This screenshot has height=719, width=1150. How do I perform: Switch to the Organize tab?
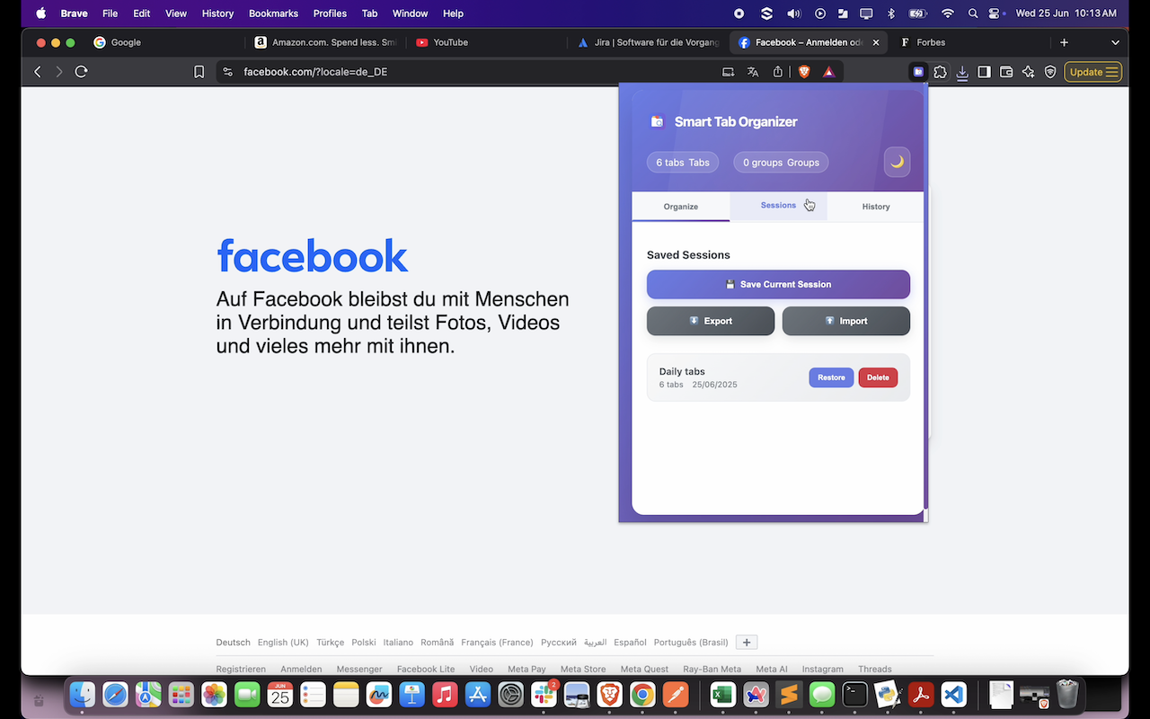pyautogui.click(x=681, y=207)
